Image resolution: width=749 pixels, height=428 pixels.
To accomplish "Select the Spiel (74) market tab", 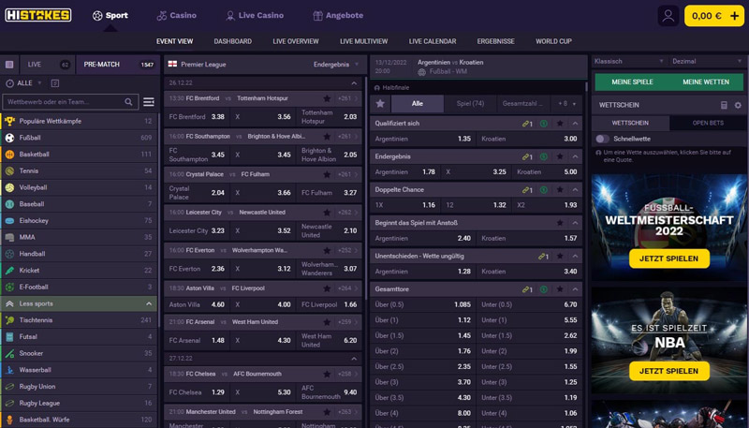I will coord(470,104).
